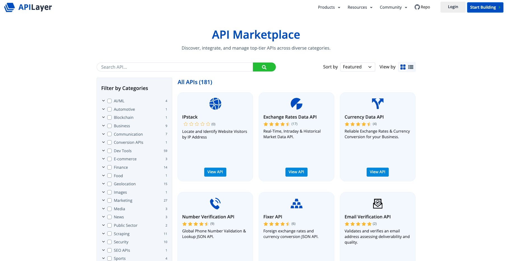The width and height of the screenshot is (513, 261).
Task: Switch to grid view
Action: [x=403, y=67]
